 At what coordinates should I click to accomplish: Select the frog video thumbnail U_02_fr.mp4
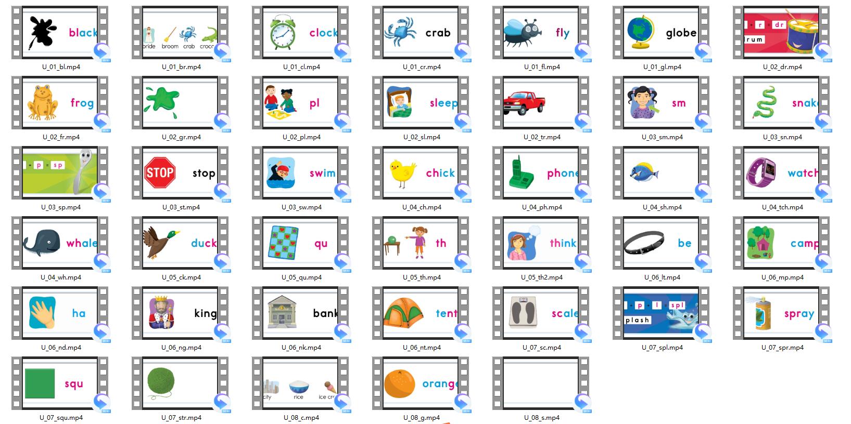[60, 102]
